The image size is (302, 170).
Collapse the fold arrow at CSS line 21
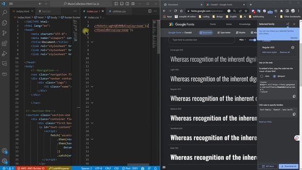[x=92, y=103]
